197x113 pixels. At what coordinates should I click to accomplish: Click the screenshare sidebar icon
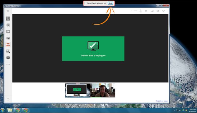(x=8, y=32)
